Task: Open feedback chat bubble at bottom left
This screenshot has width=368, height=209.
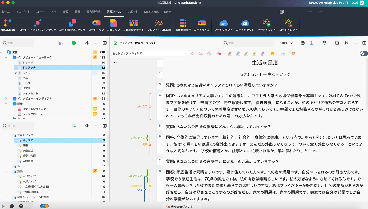Action: click(x=12, y=206)
